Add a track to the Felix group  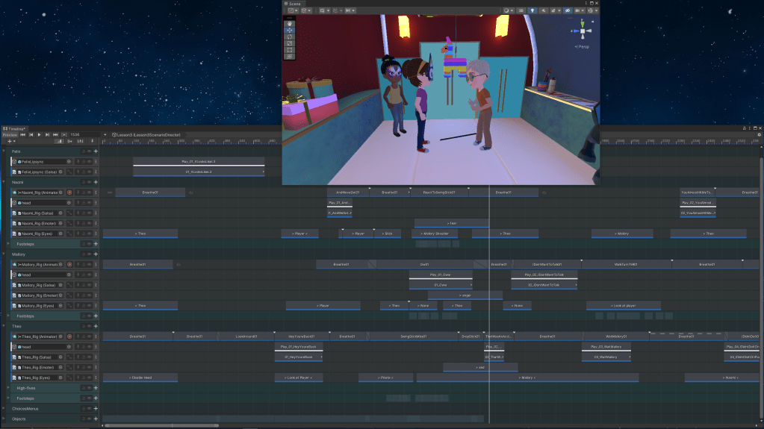[96, 151]
